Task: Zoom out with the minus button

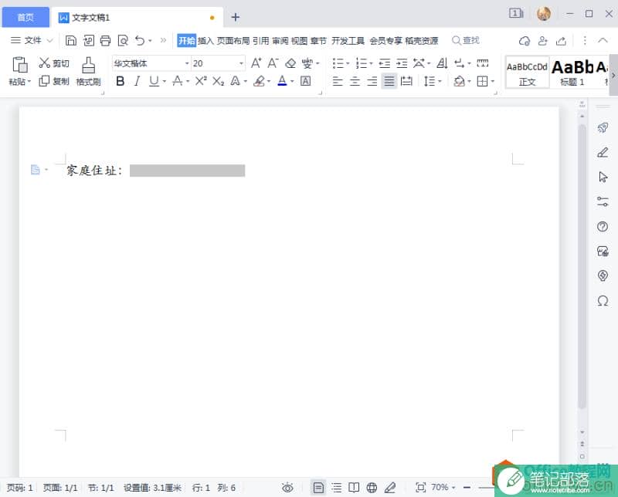Action: click(x=467, y=488)
